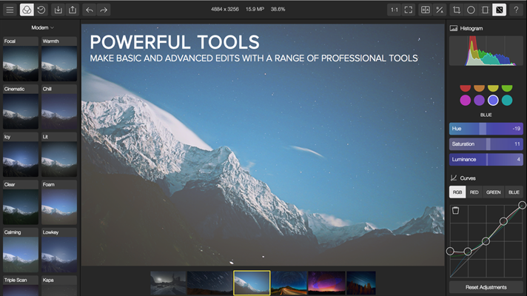
Task: Click the import download icon
Action: [x=58, y=10]
